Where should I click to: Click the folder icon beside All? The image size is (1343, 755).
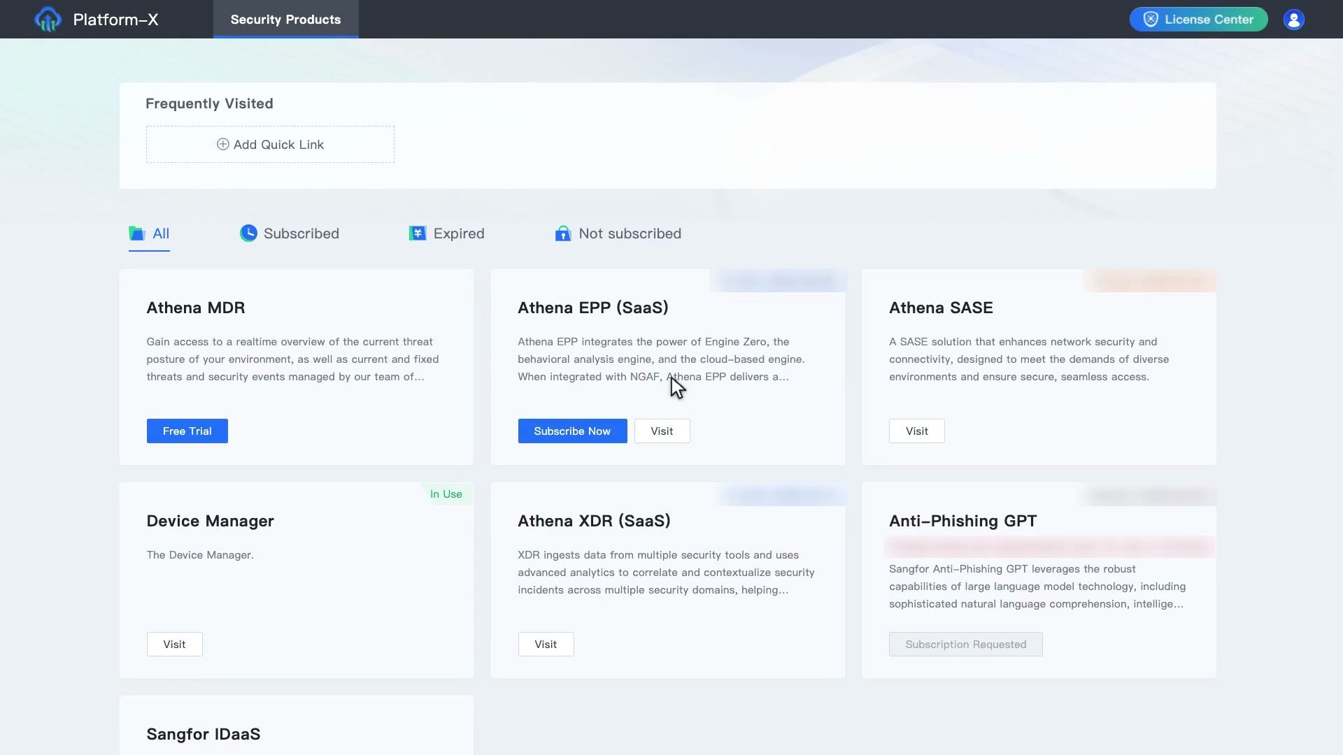tap(137, 233)
